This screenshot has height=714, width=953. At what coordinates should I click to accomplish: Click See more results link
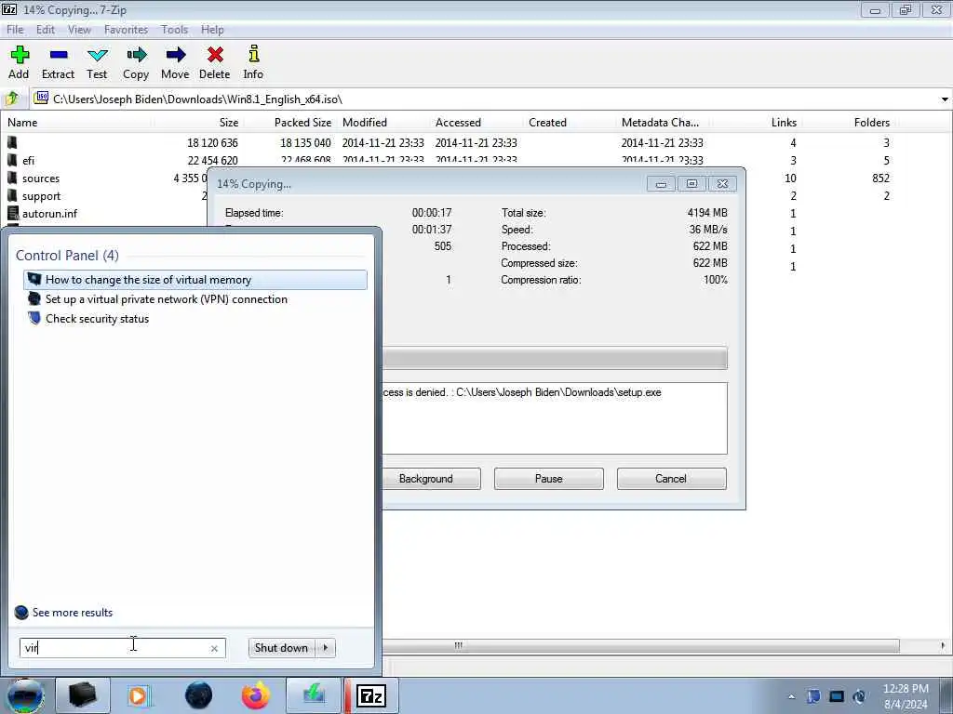pos(73,612)
